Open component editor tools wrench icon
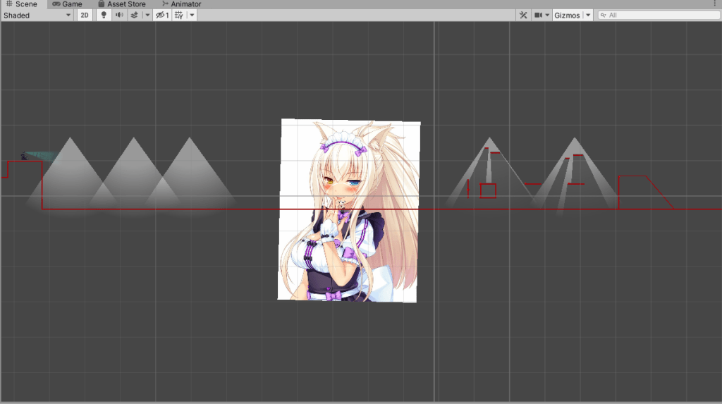The height and width of the screenshot is (404, 722). click(x=523, y=15)
